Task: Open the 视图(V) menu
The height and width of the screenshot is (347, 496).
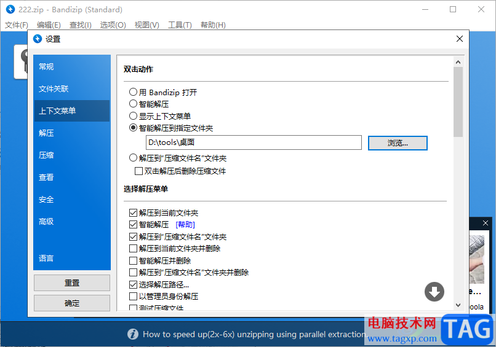Action: pyautogui.click(x=147, y=25)
